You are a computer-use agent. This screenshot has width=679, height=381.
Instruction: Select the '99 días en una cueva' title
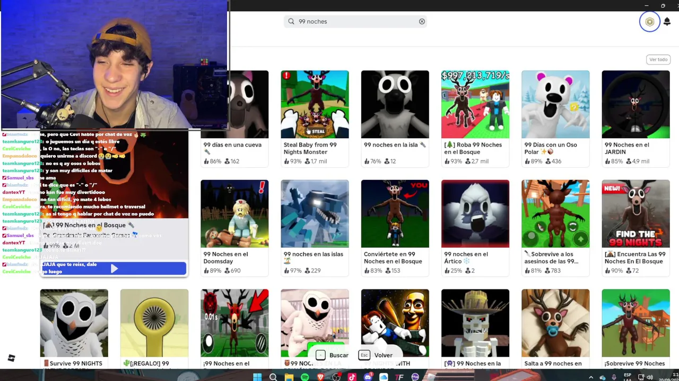click(232, 148)
